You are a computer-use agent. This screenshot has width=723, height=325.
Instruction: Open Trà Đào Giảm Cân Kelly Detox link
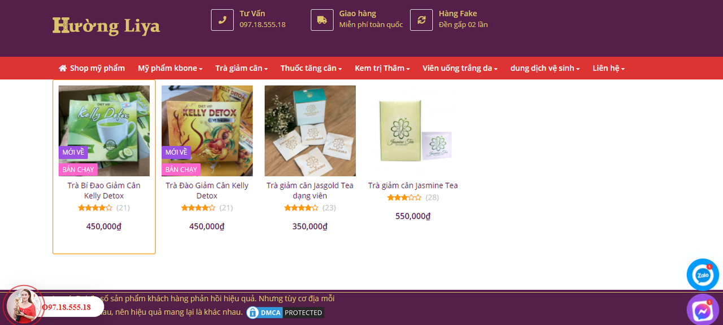(x=207, y=190)
